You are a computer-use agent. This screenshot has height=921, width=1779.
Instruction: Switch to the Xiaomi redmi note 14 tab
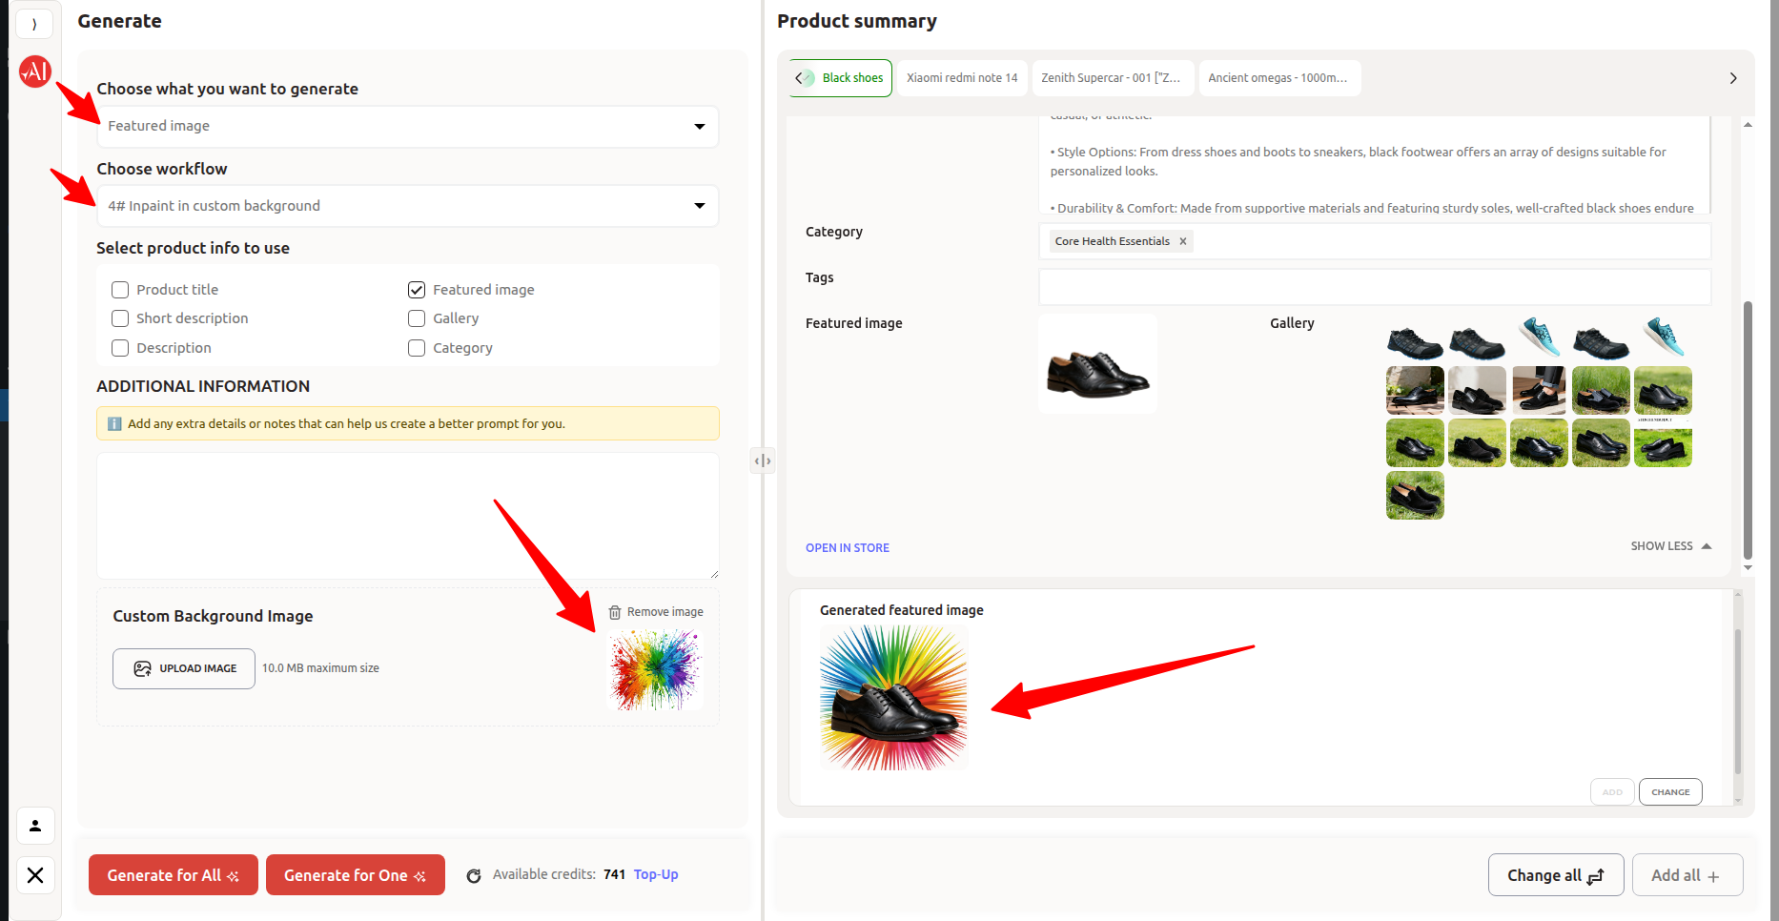(x=962, y=78)
